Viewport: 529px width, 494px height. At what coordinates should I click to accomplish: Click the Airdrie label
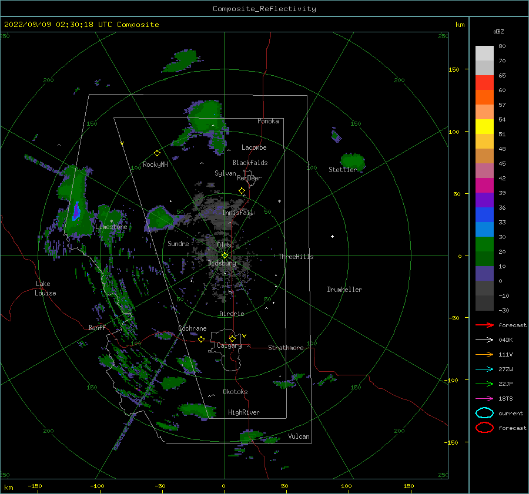click(x=232, y=314)
